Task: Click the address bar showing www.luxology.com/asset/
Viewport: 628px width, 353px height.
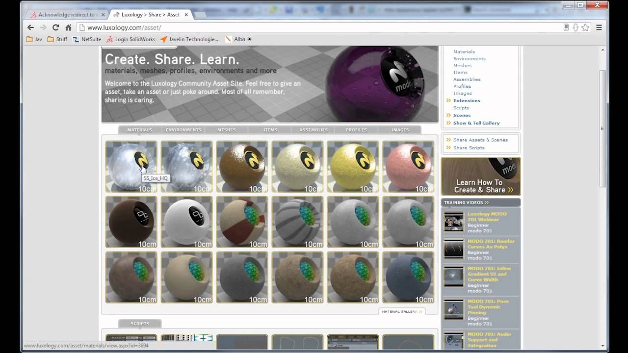Action: click(319, 27)
